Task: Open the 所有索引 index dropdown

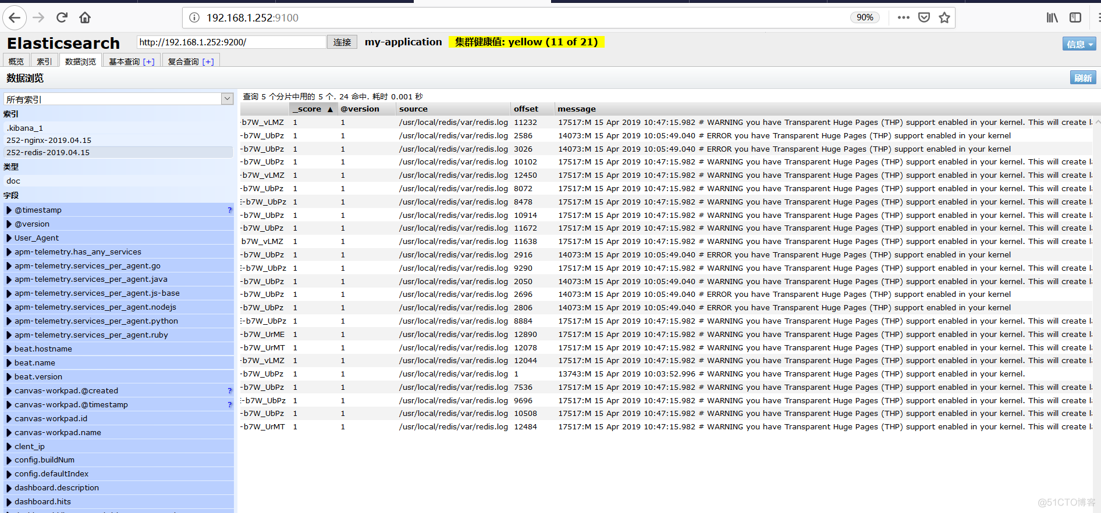Action: (x=119, y=99)
